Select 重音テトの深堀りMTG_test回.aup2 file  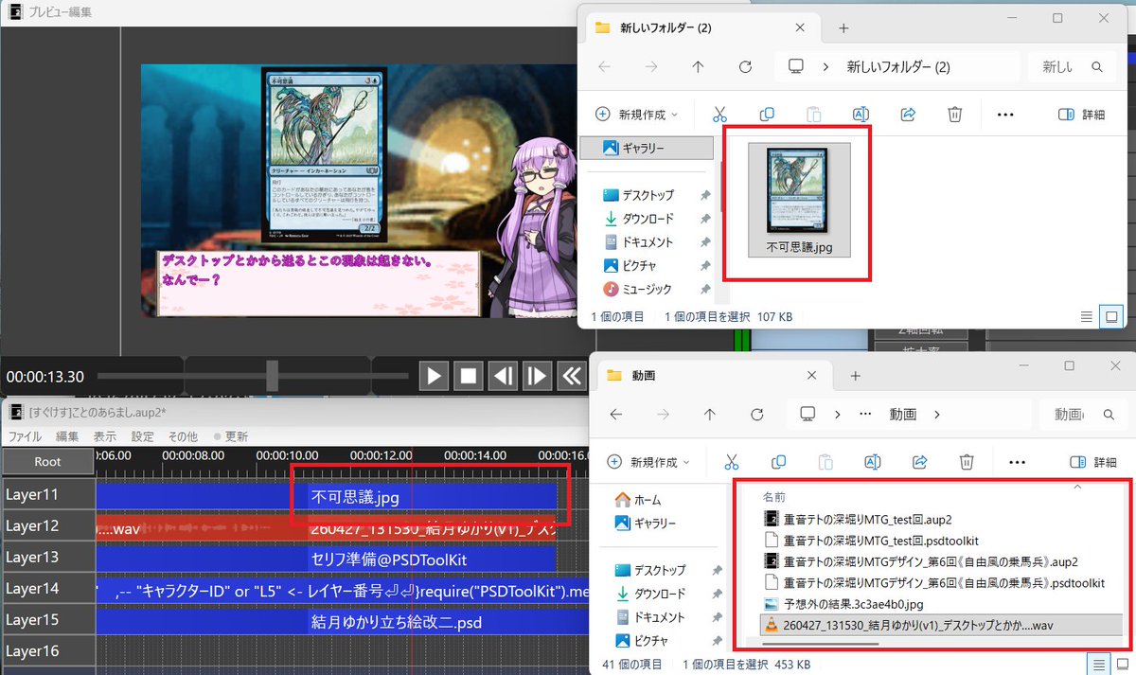[x=858, y=519]
